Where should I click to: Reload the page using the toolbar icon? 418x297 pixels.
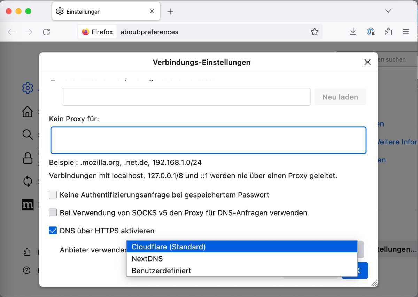[x=46, y=31]
